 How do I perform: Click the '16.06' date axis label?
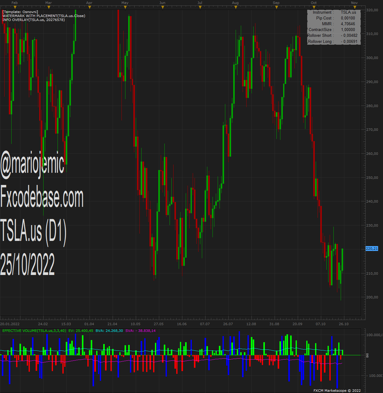pos(182,324)
